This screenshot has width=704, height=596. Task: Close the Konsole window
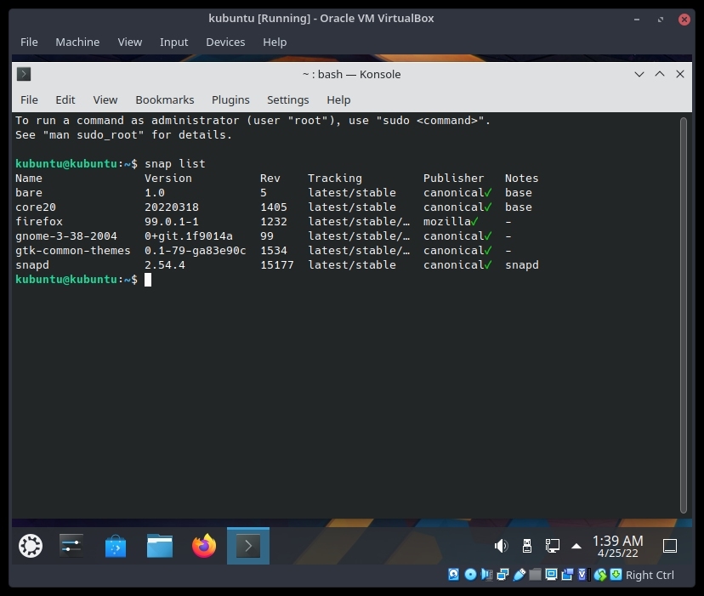(680, 74)
